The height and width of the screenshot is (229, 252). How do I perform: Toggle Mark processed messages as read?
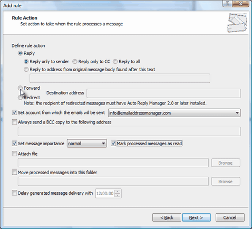[113, 144]
